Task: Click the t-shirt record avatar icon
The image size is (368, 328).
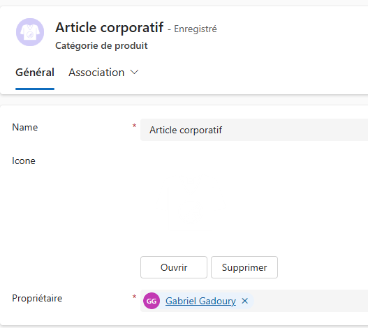Action: (x=30, y=32)
